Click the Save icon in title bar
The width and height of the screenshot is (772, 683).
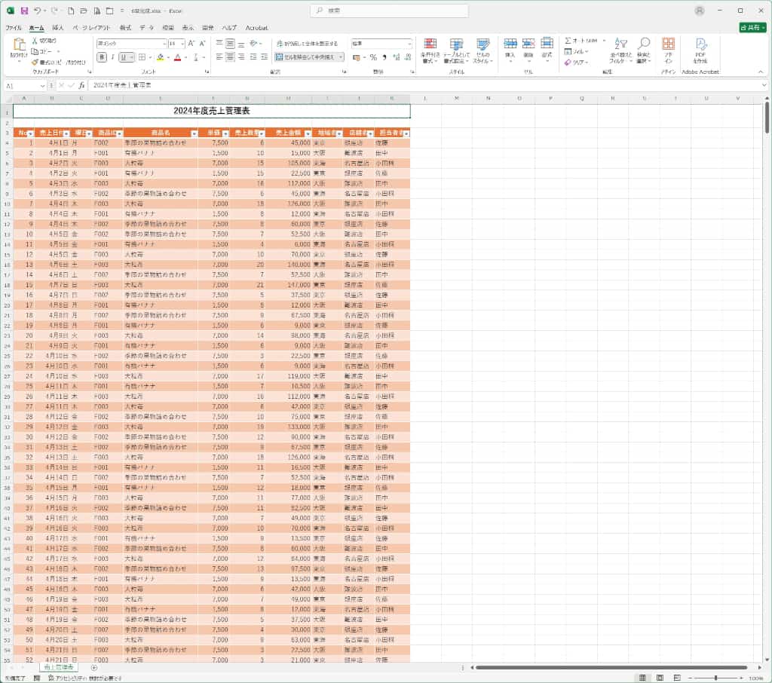[x=24, y=11]
